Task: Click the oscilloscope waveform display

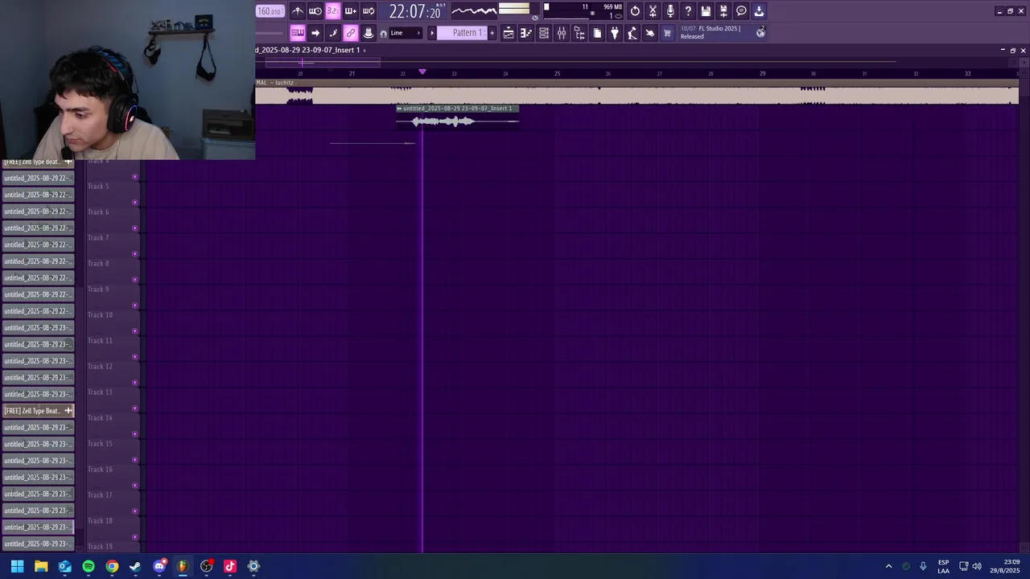Action: tap(473, 11)
